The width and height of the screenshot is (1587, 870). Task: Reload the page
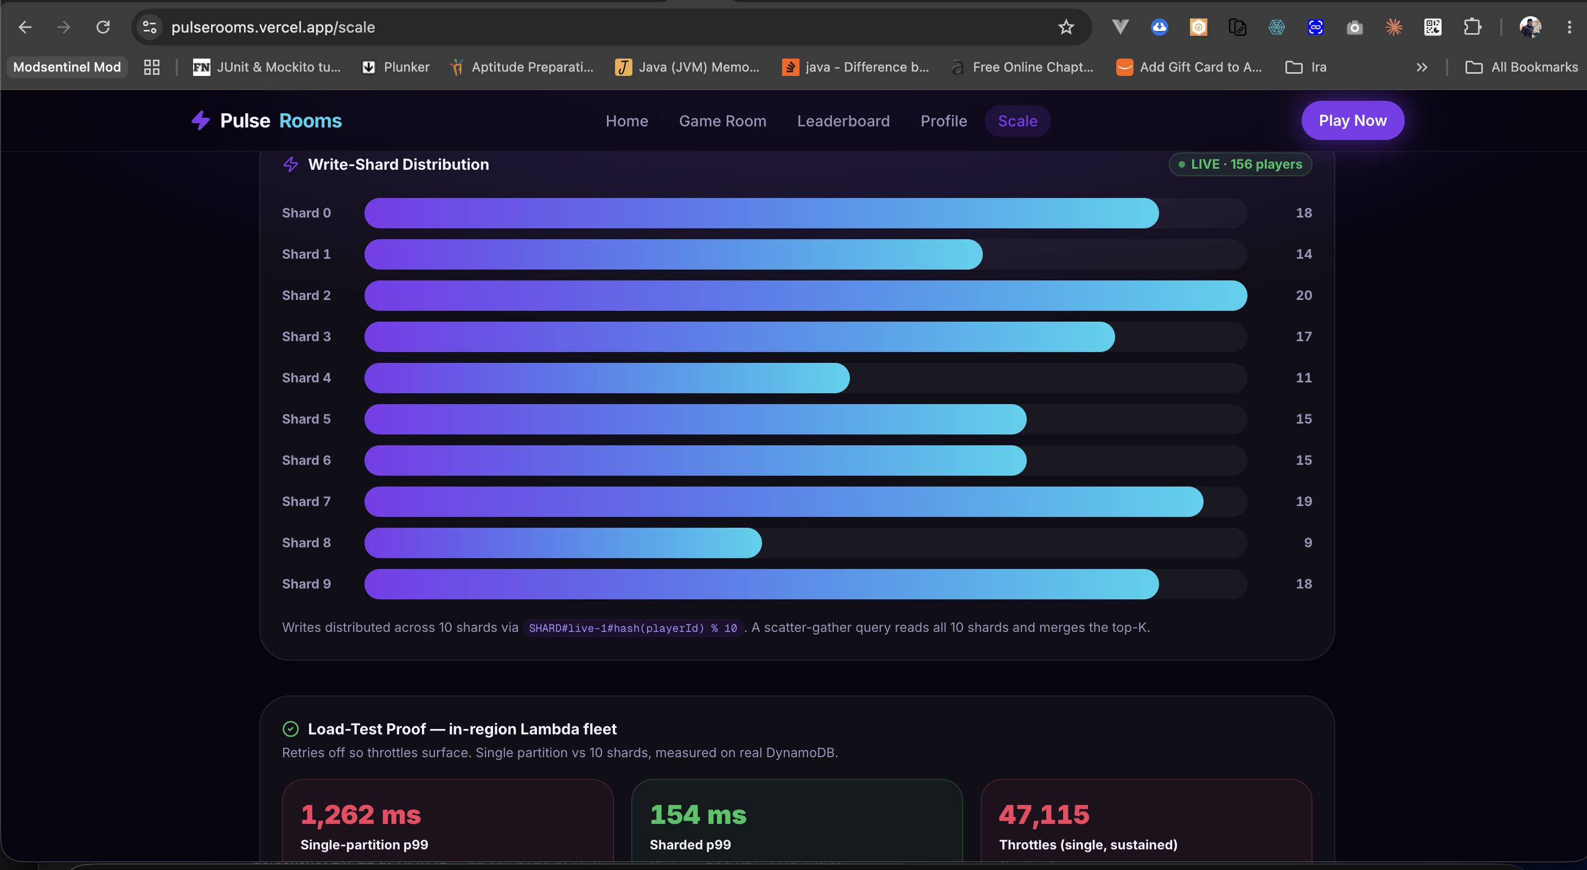[103, 27]
